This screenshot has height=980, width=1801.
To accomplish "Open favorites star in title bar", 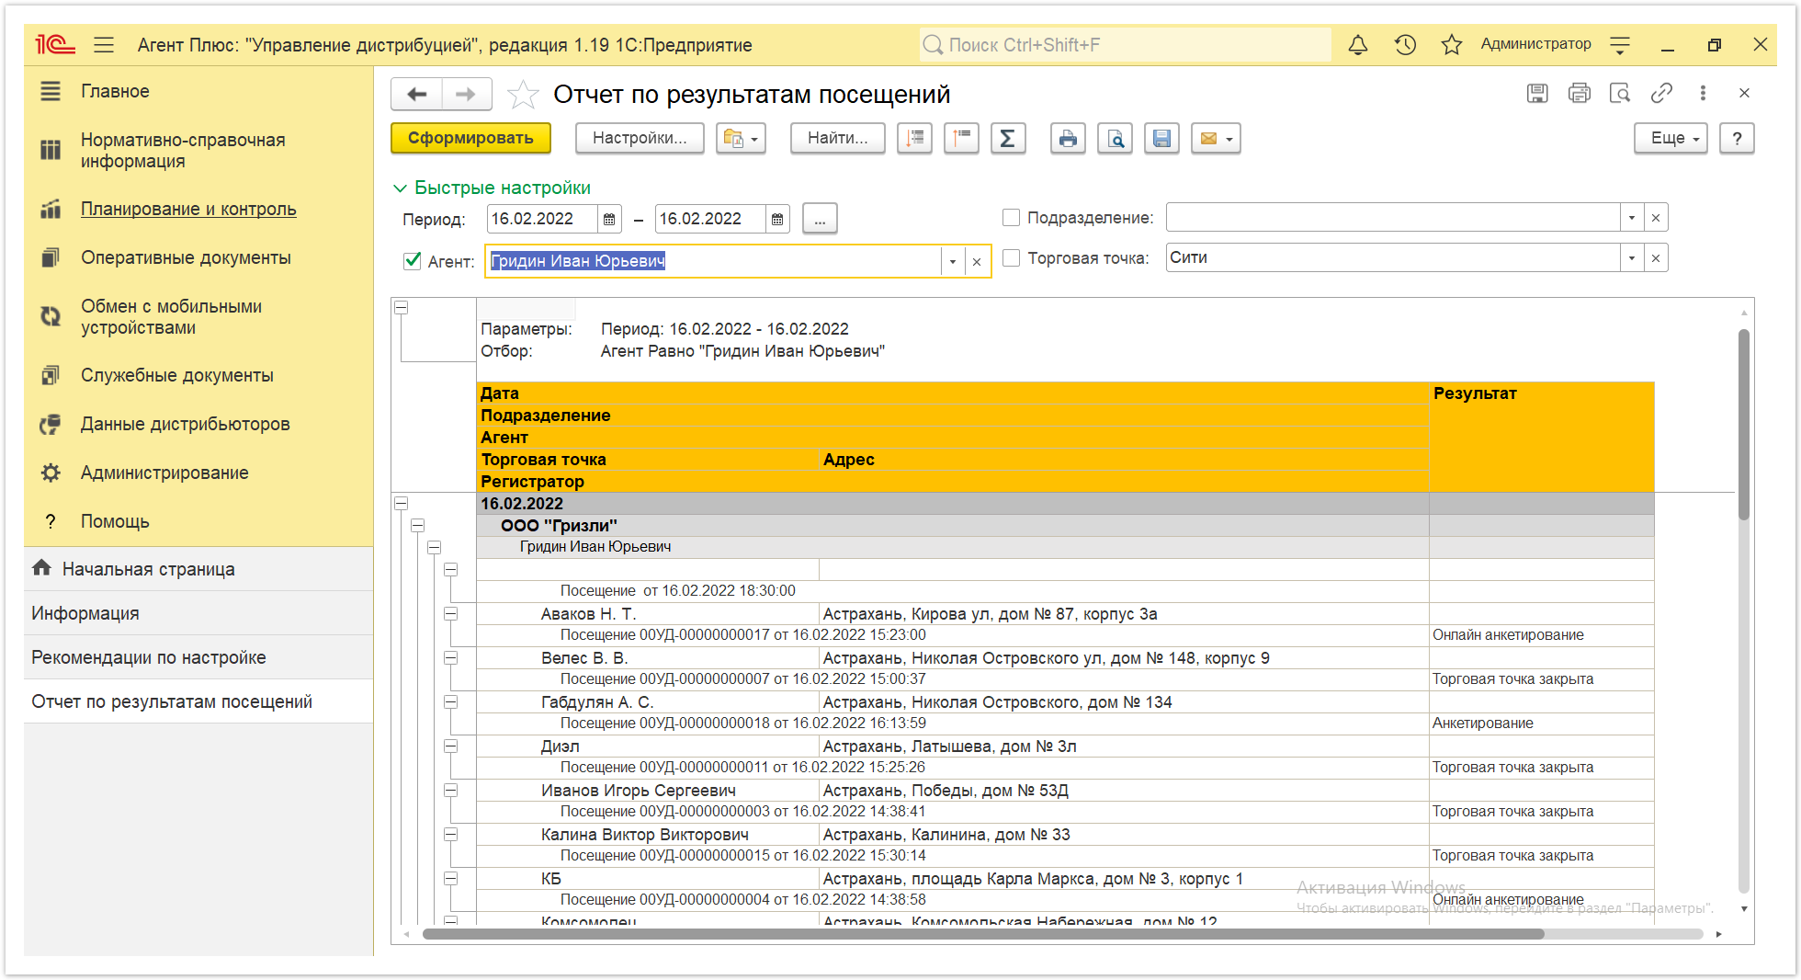I will [x=1452, y=45].
